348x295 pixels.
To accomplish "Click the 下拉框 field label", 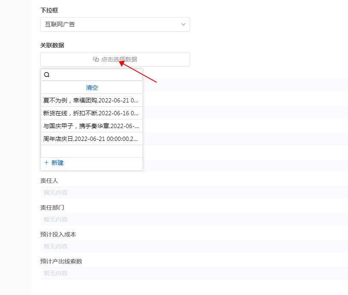I will (x=49, y=10).
